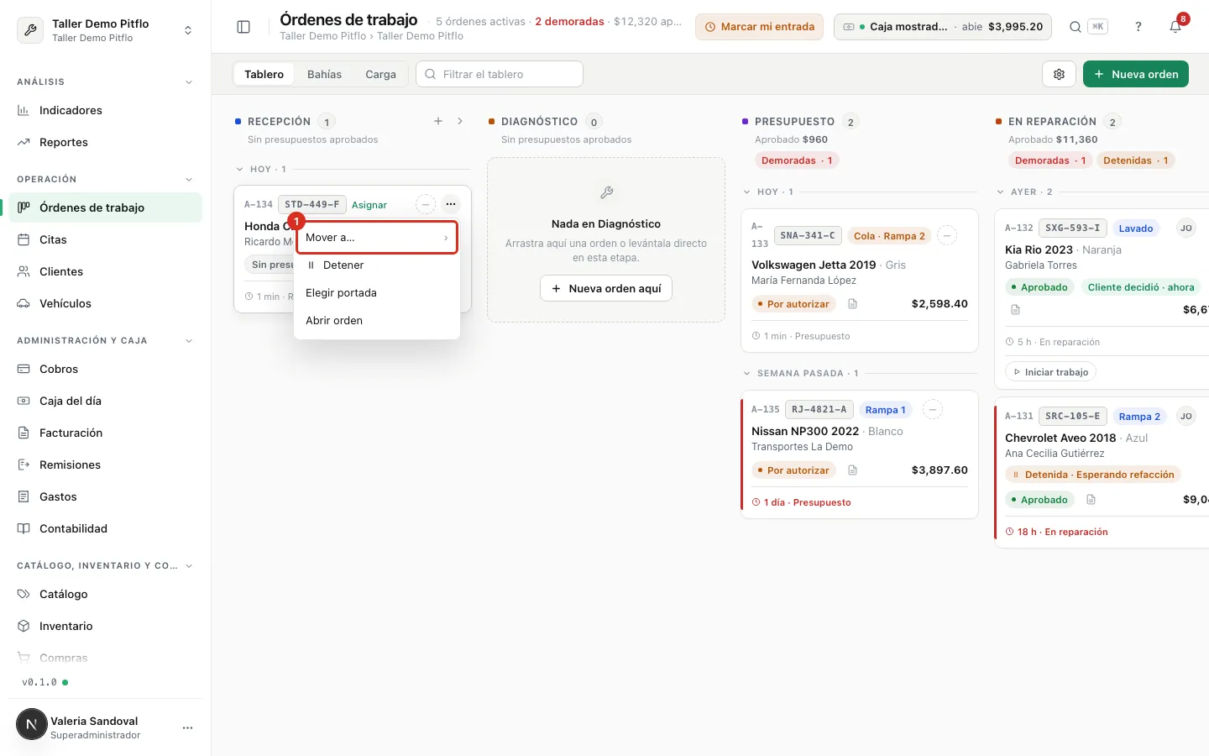Open Clientes in the sidebar
The height and width of the screenshot is (756, 1209).
point(105,271)
